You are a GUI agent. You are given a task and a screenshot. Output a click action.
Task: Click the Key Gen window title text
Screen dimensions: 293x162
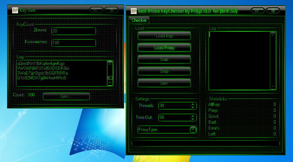pyautogui.click(x=27, y=10)
